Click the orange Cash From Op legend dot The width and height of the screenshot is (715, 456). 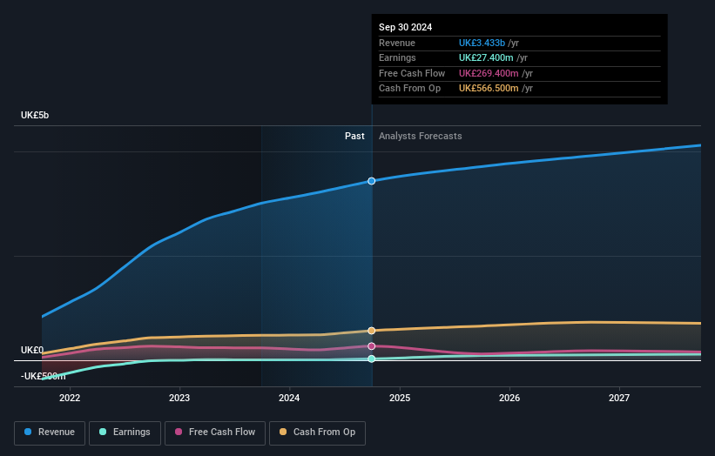(x=283, y=432)
